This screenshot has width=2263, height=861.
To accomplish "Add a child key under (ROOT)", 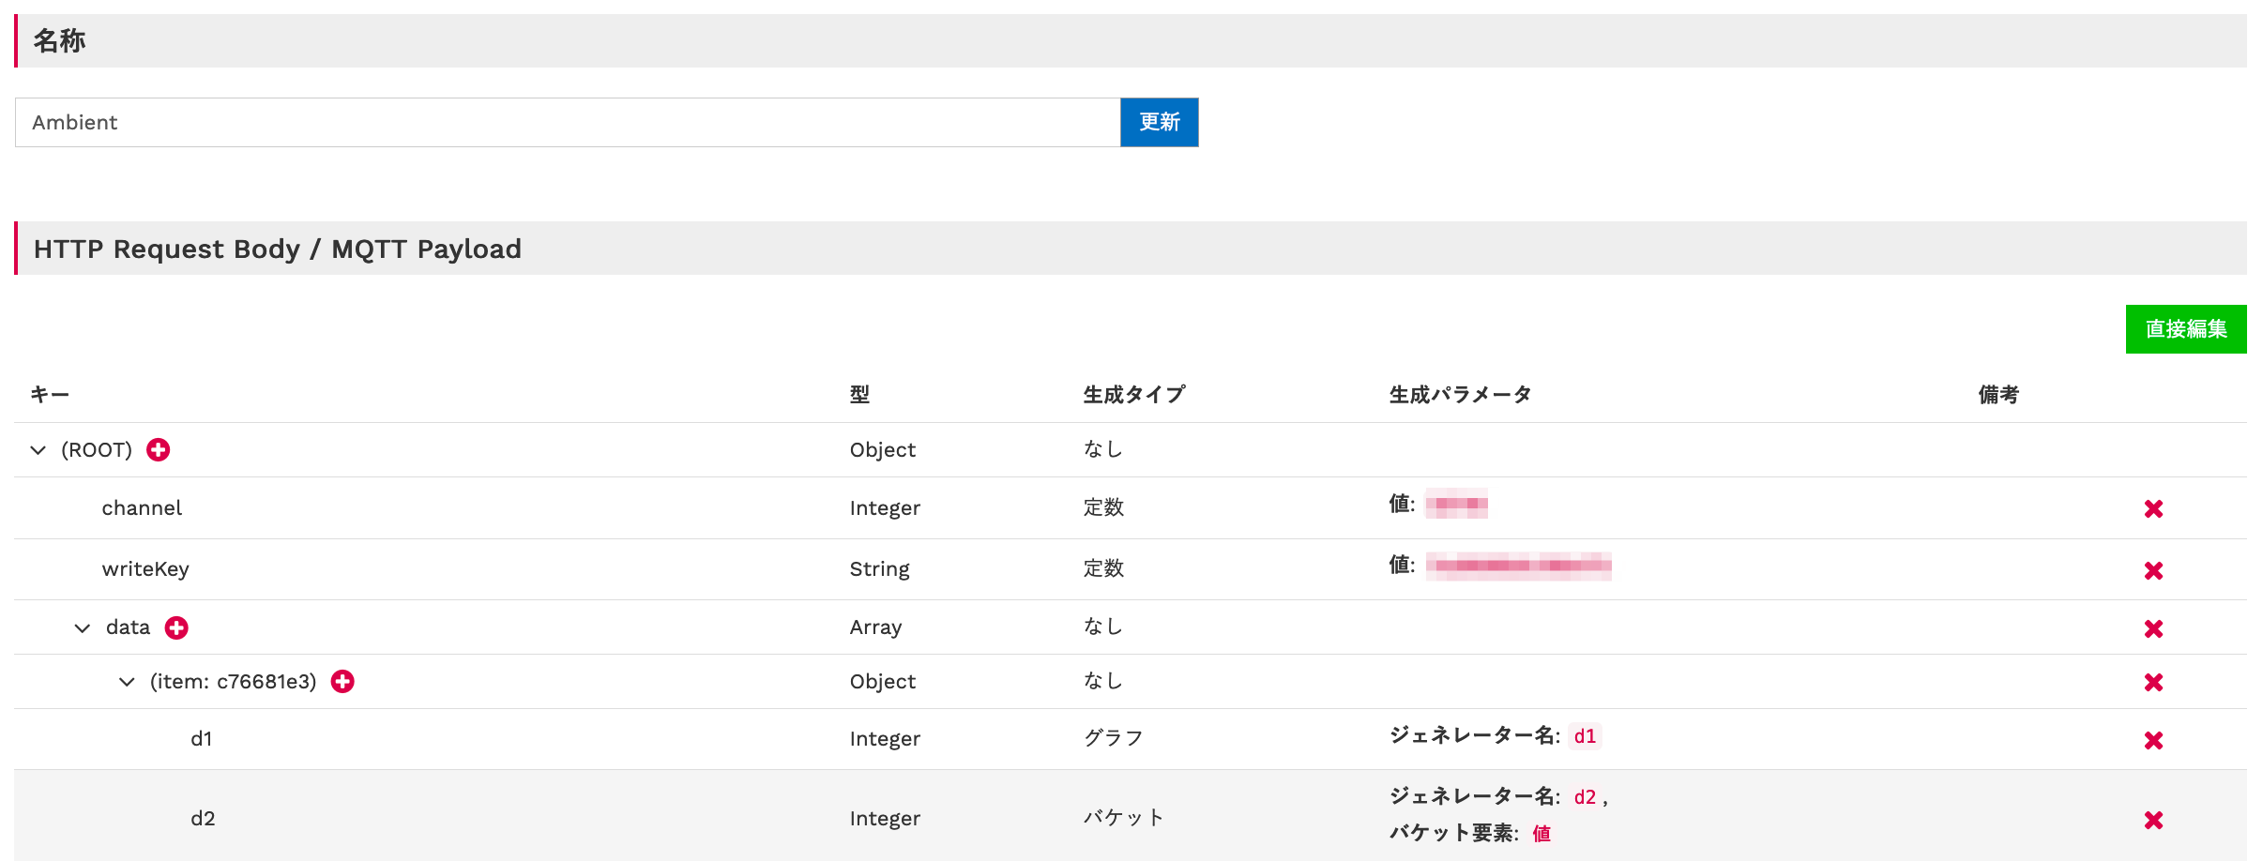I will 158,450.
